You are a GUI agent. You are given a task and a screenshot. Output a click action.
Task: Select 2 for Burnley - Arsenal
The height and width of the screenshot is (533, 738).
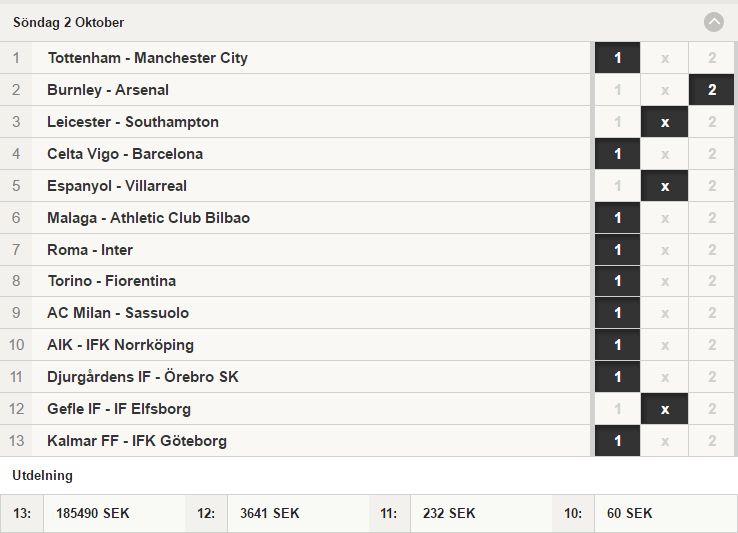click(x=712, y=90)
